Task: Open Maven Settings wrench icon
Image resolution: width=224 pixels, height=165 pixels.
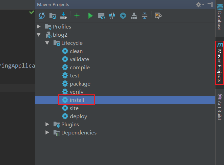Action: click(x=158, y=16)
